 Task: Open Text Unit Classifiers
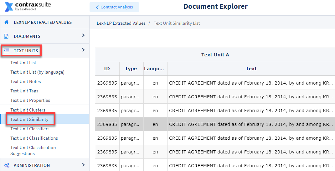pos(30,129)
